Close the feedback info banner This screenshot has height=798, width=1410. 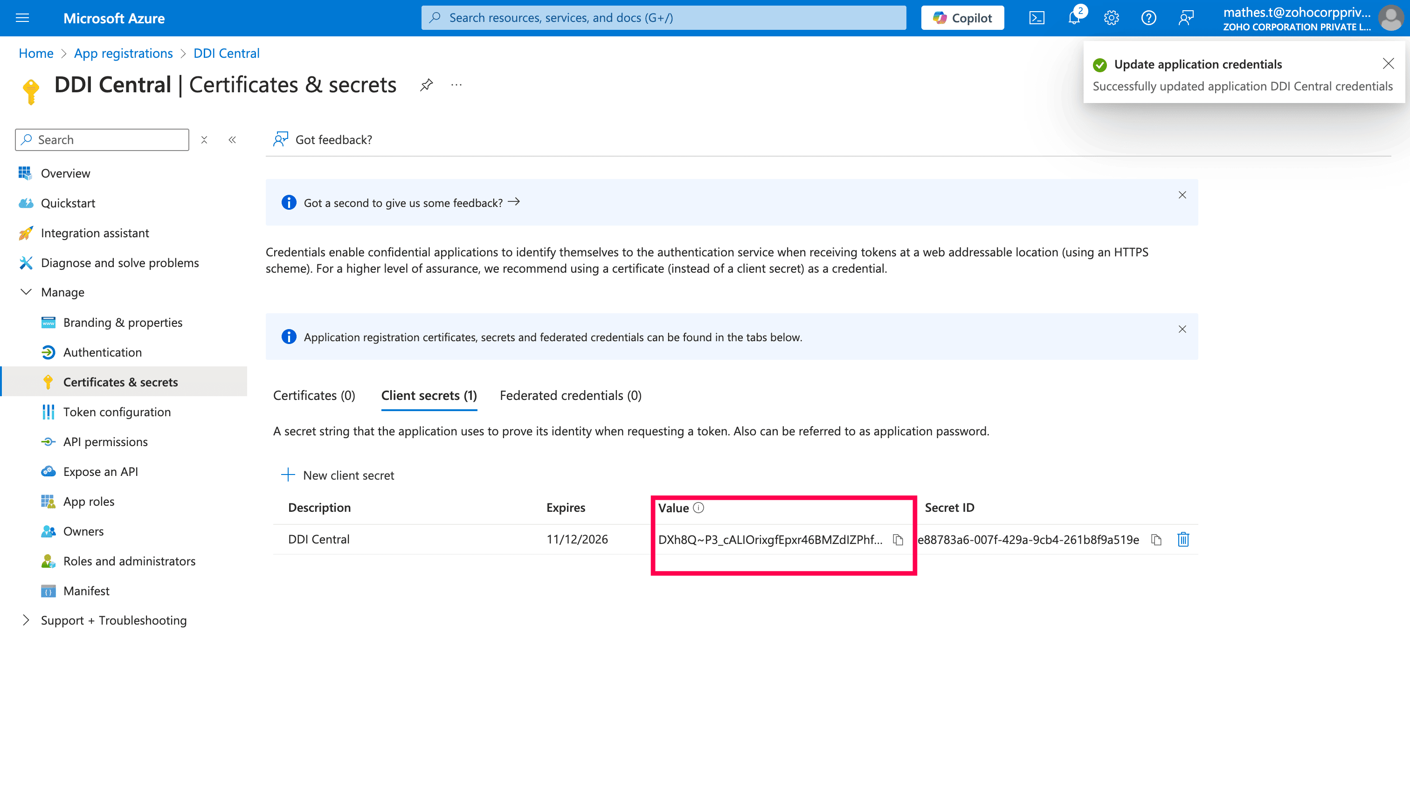[x=1182, y=195]
